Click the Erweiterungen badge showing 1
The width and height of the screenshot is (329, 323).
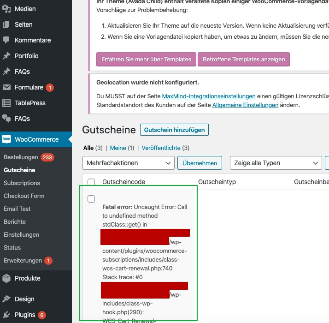click(x=48, y=261)
